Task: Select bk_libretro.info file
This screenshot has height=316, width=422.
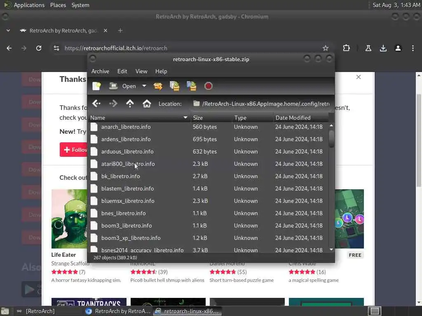Action: click(x=208, y=176)
